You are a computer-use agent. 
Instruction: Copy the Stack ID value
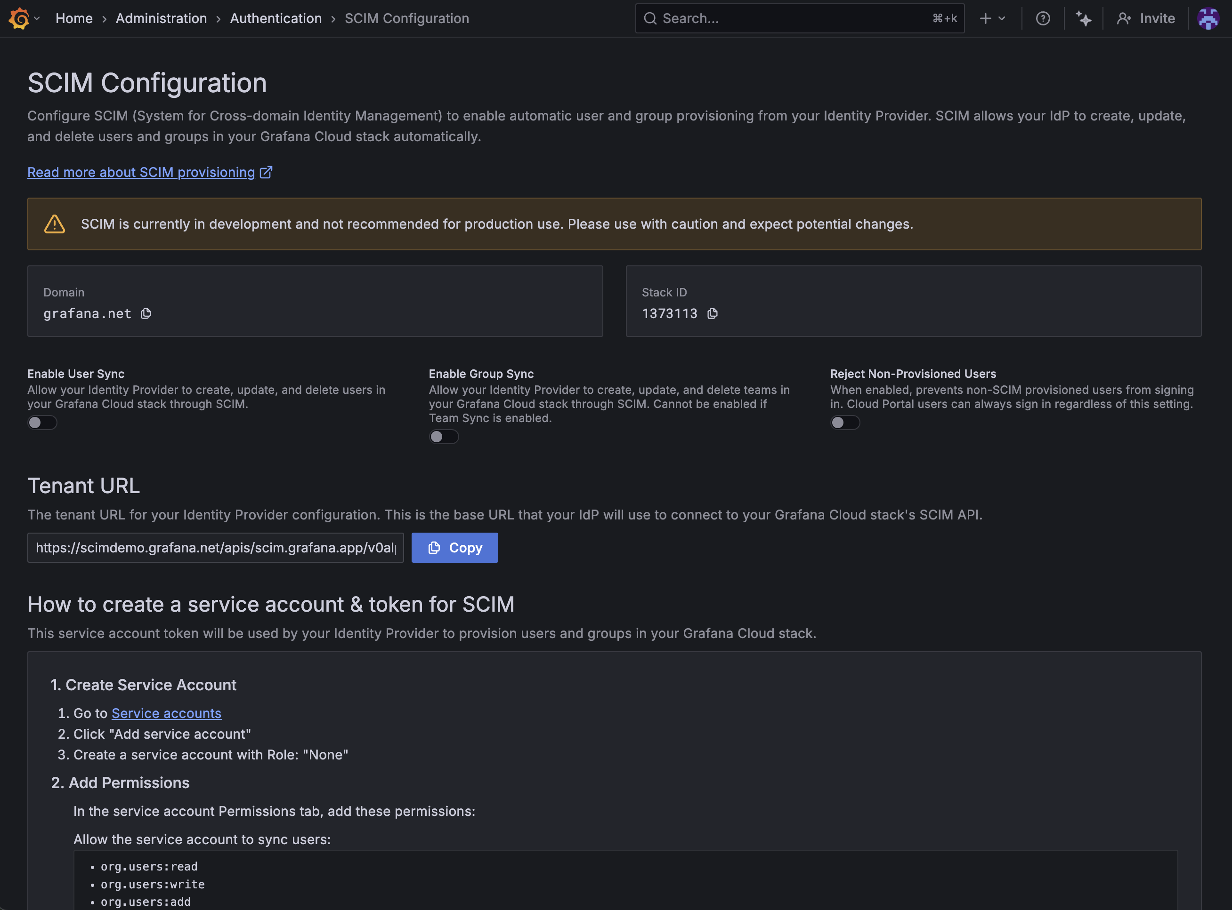712,313
